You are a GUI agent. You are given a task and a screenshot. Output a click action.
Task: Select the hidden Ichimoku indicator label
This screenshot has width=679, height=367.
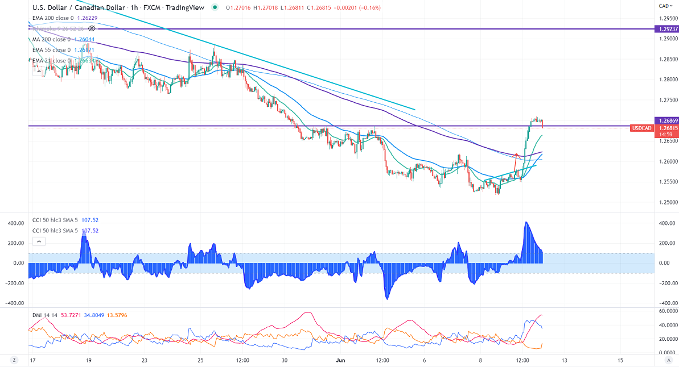point(58,28)
